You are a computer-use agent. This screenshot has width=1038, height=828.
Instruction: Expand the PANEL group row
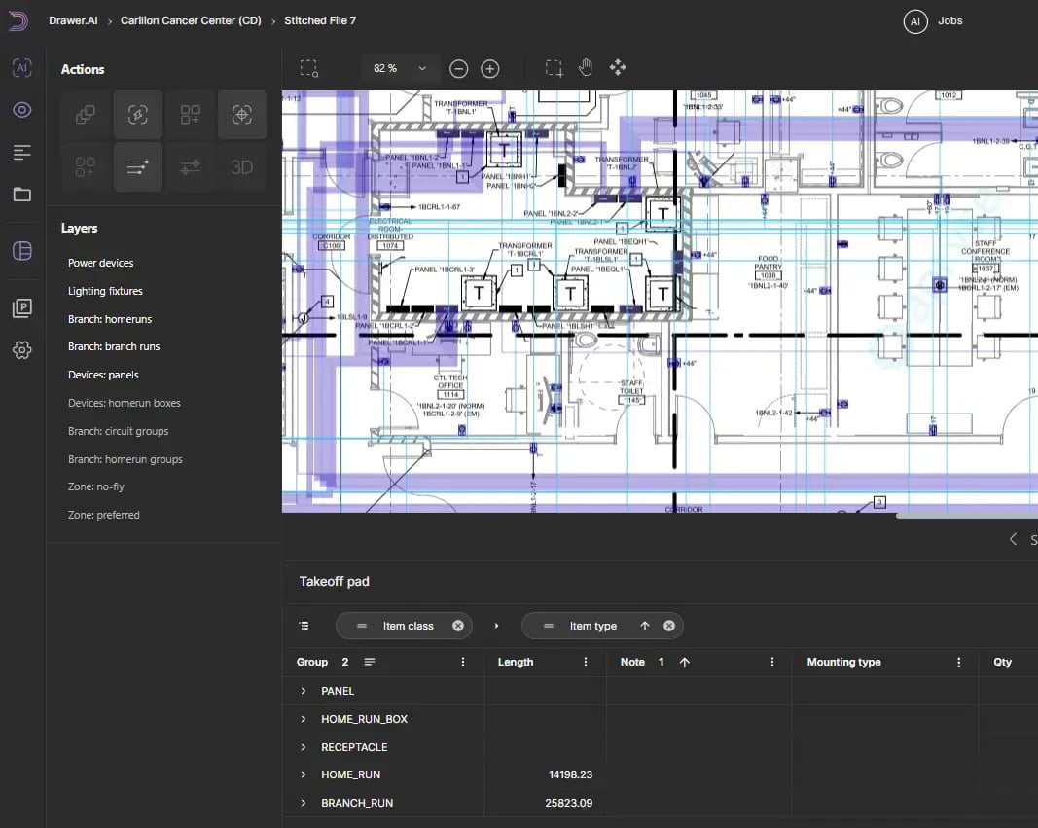304,691
